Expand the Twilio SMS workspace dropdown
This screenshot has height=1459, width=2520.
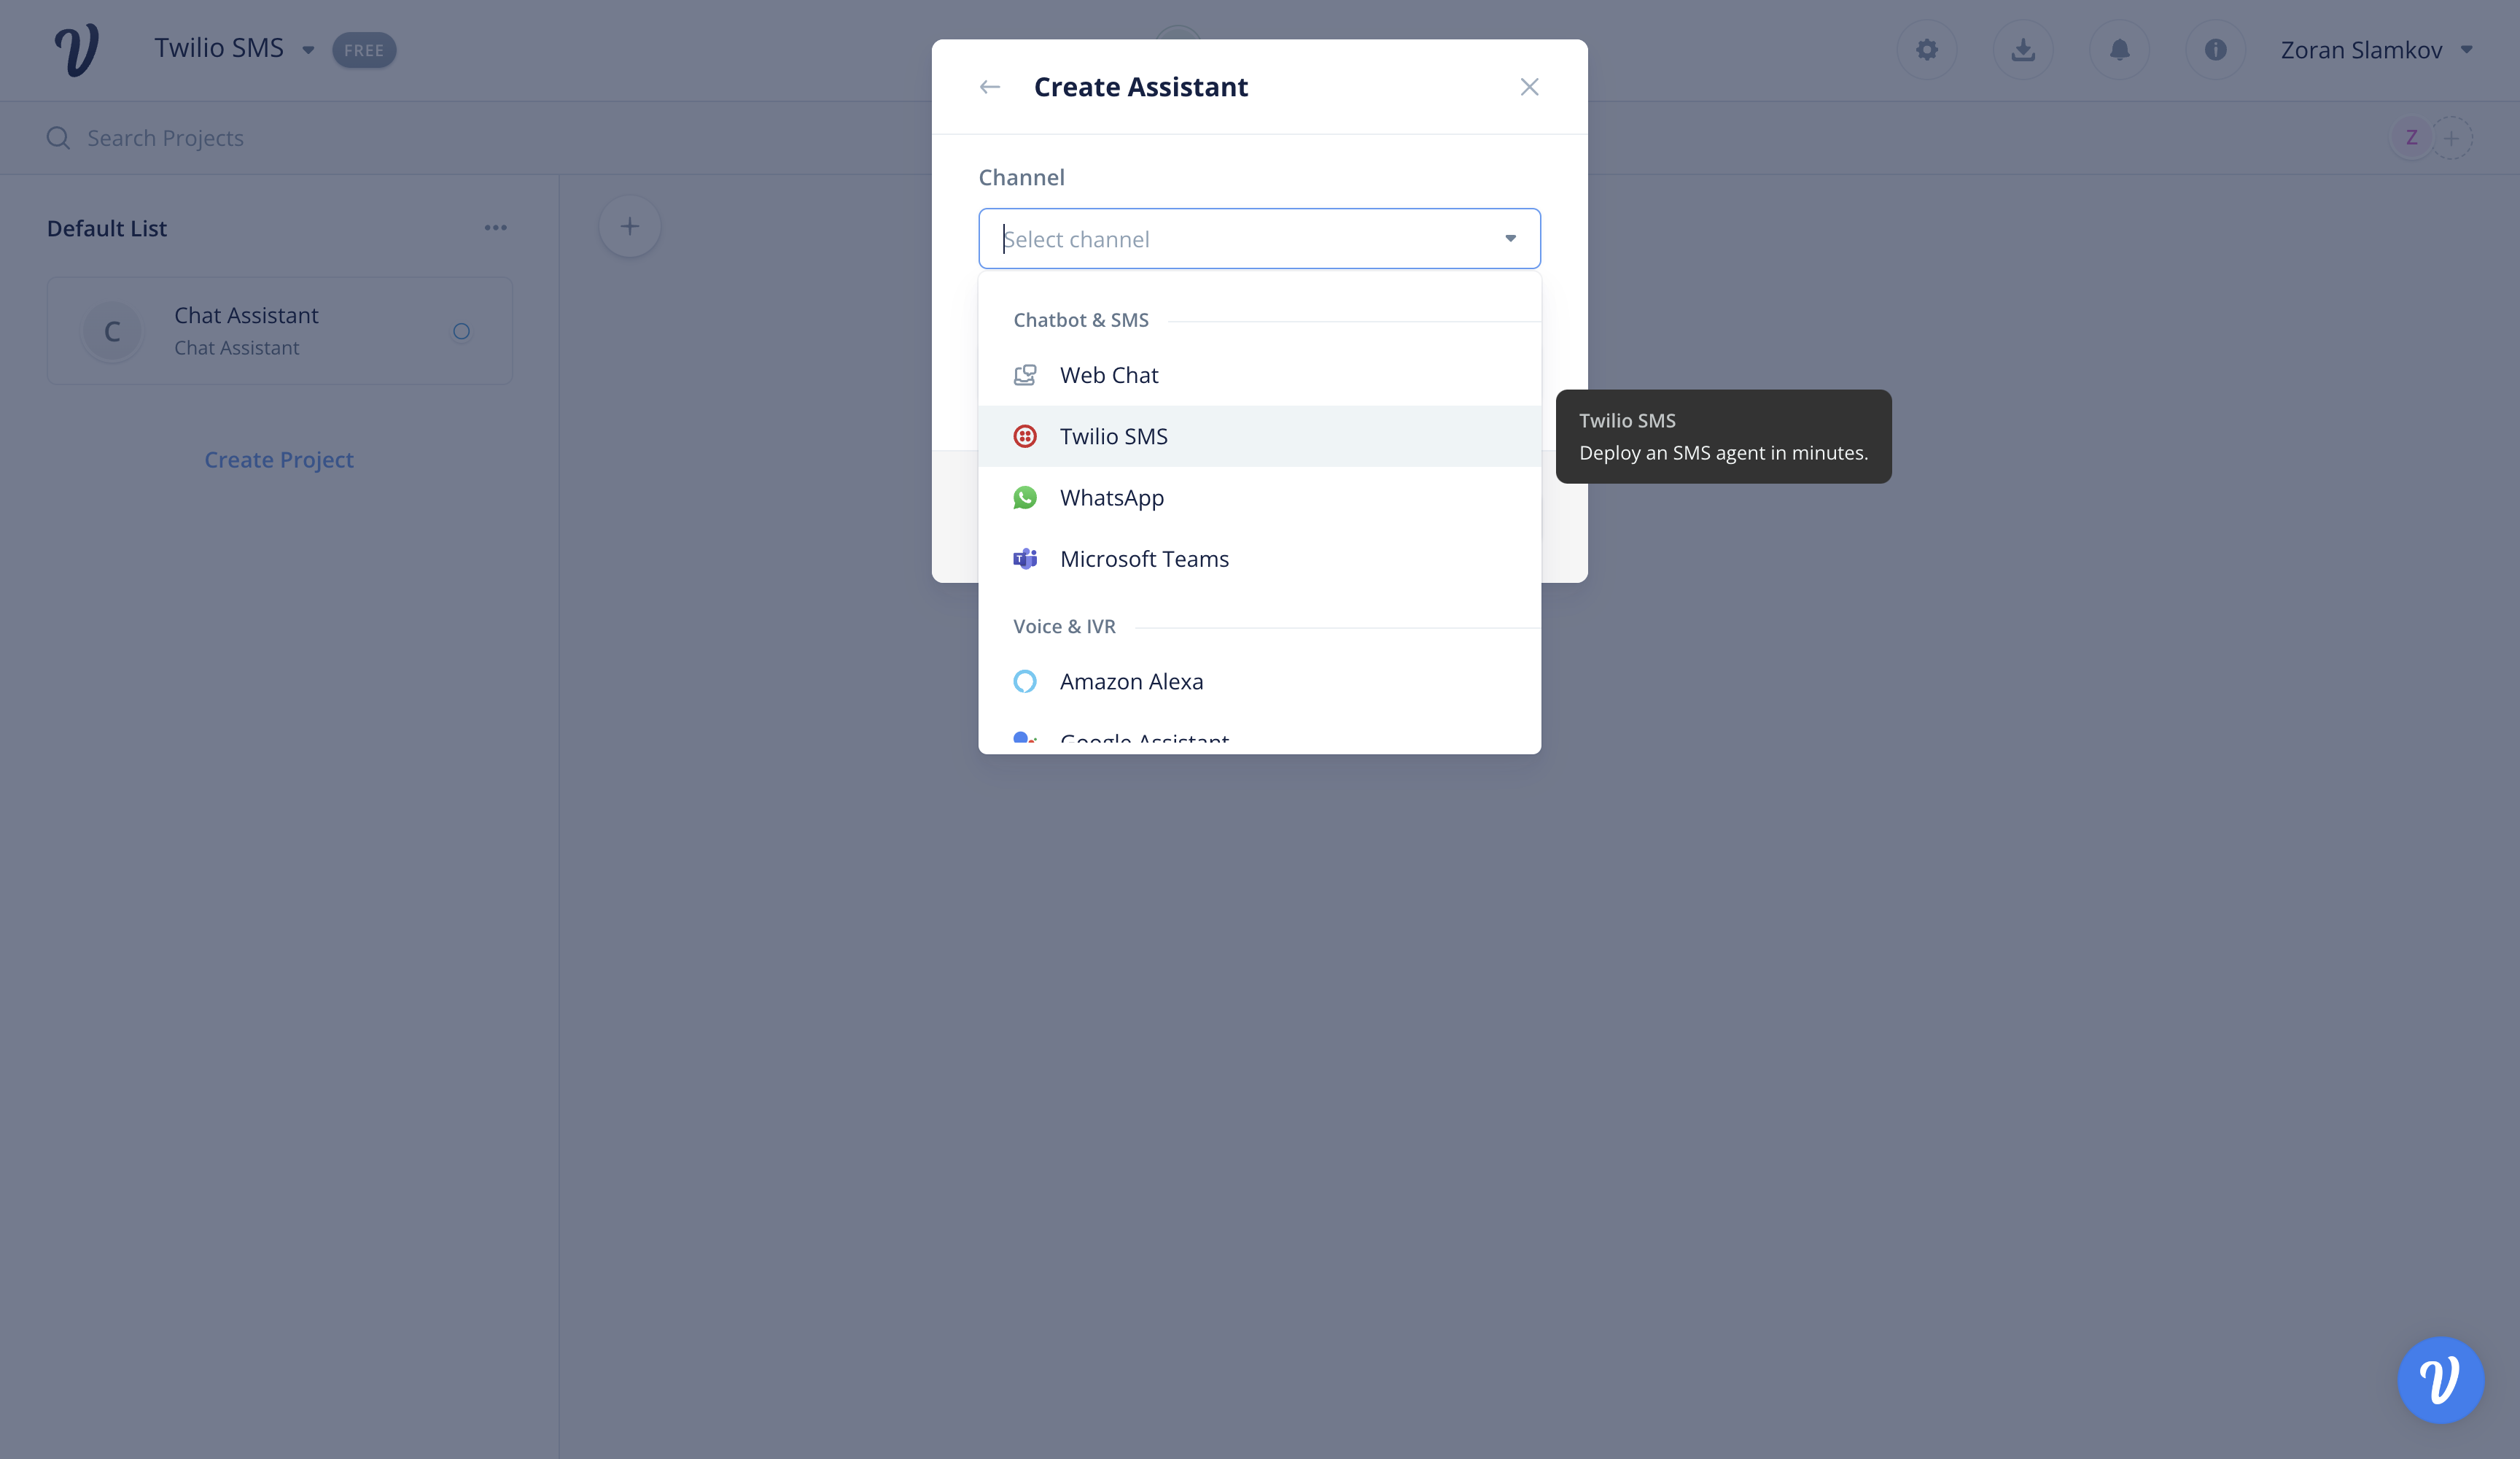click(x=308, y=50)
